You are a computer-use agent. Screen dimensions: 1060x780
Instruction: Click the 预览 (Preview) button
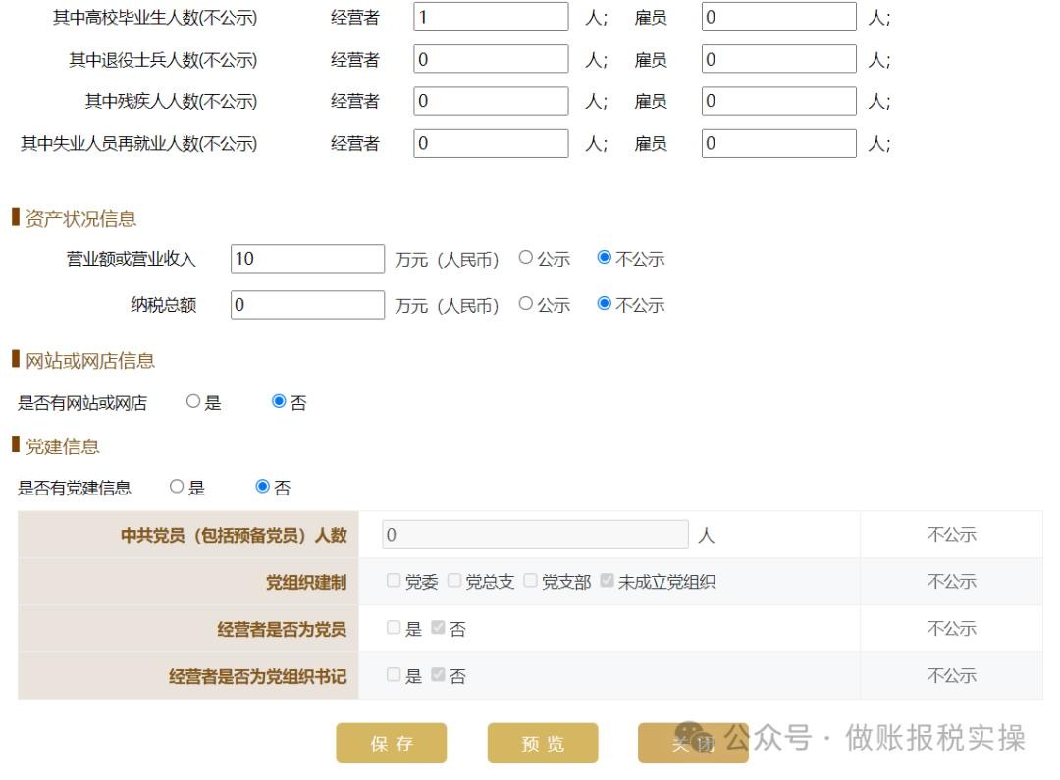tap(542, 743)
